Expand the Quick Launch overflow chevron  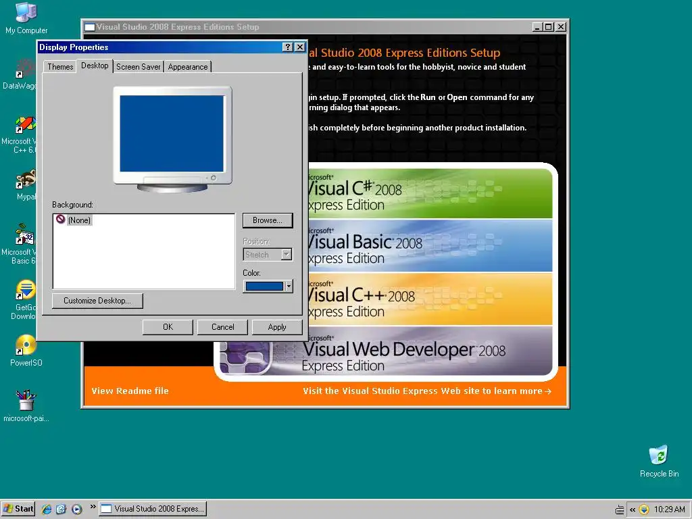93,507
